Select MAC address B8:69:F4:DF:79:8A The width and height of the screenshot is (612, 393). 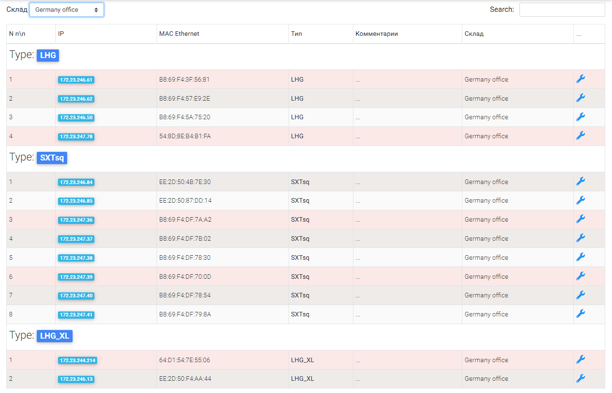click(x=185, y=314)
